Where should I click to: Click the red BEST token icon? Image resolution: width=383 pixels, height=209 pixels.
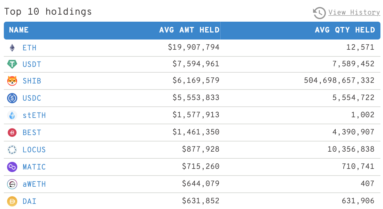point(12,133)
